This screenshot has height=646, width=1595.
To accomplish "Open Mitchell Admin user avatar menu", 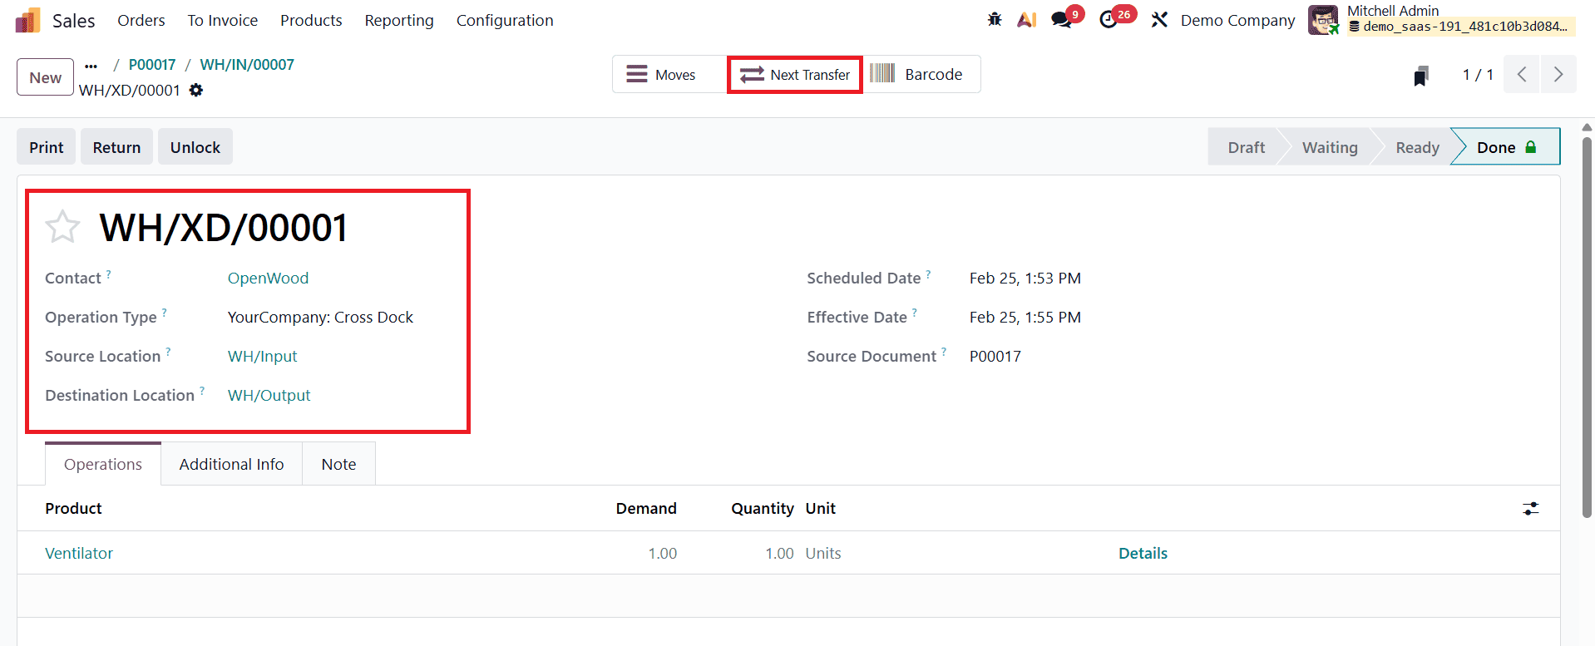I will tap(1323, 20).
